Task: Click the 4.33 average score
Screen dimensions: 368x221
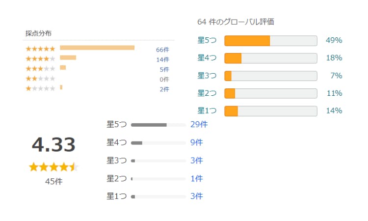Action: 53,145
